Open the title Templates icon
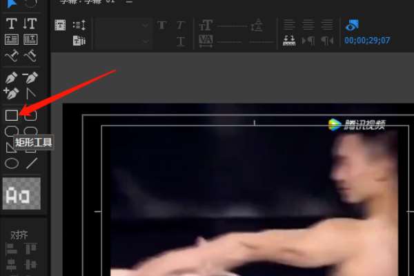414x276 pixels. coord(79,41)
